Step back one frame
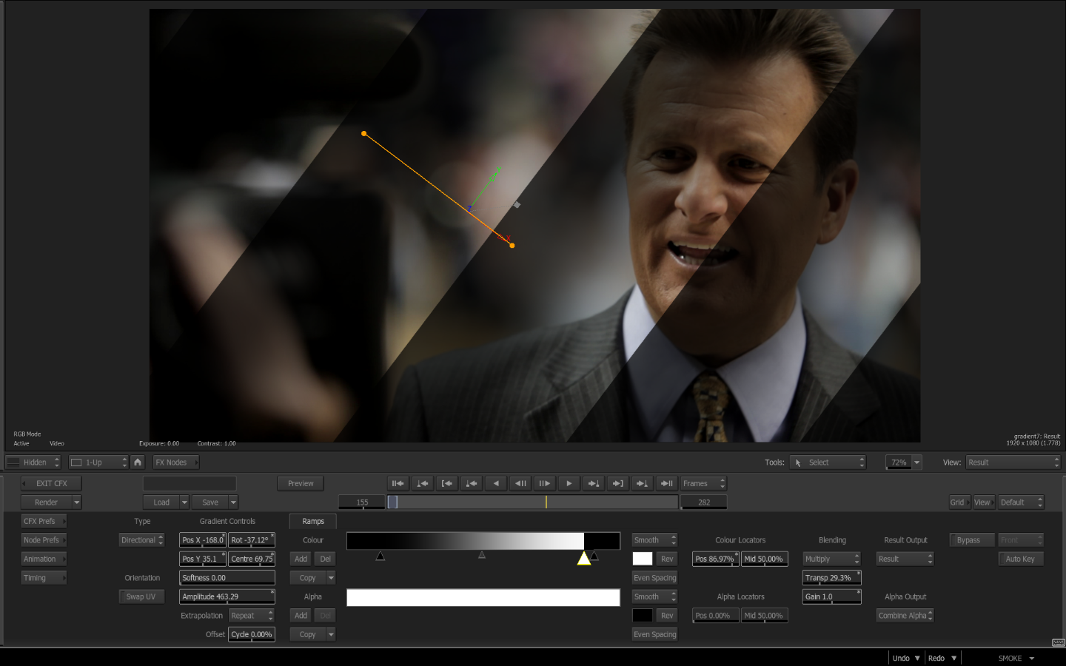The width and height of the screenshot is (1066, 666). pyautogui.click(x=520, y=483)
